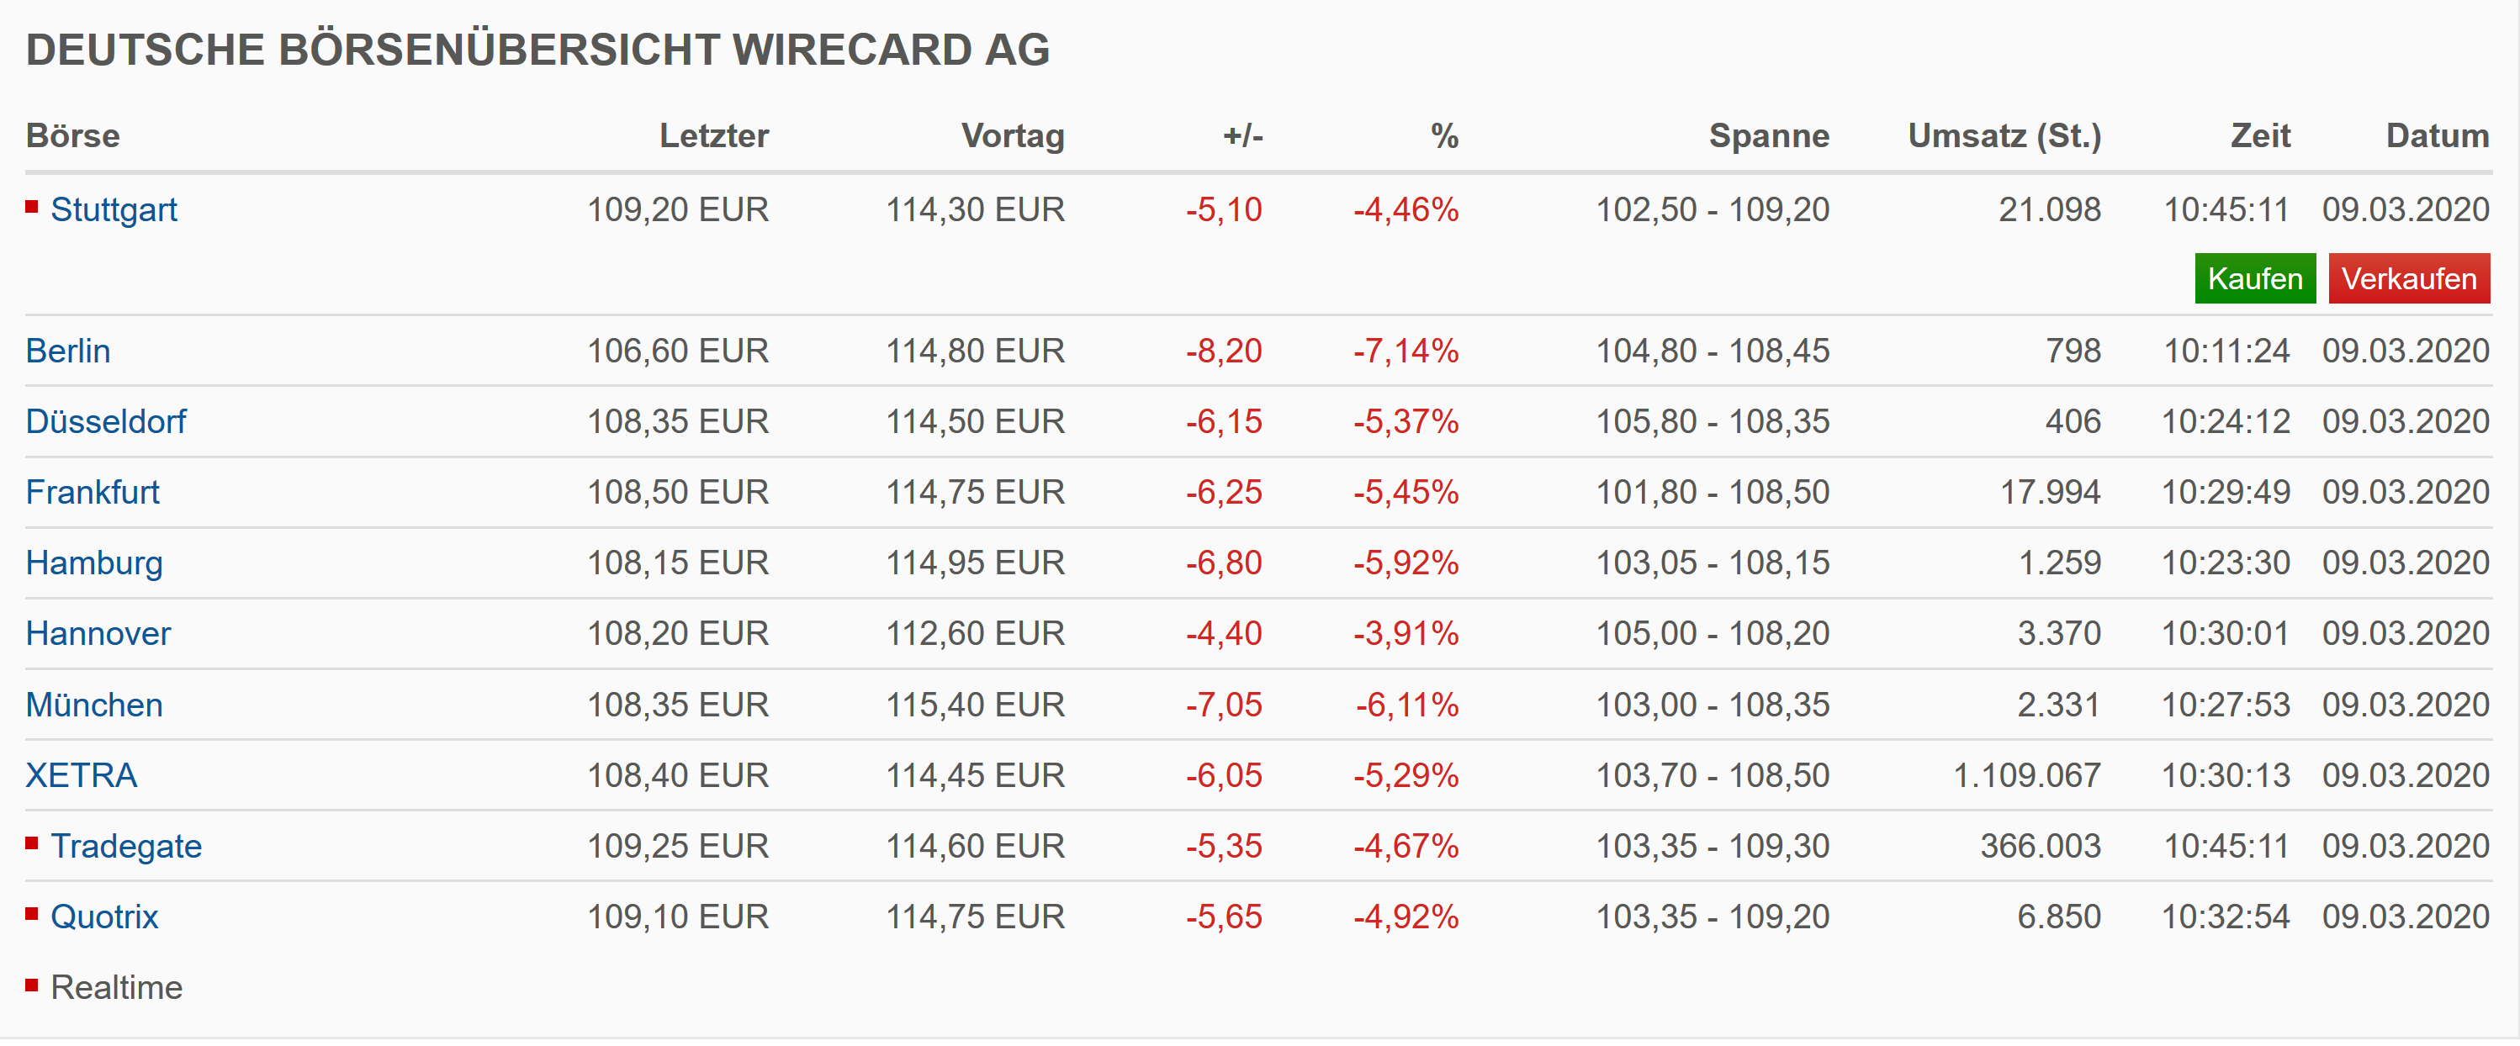Select the Düsseldorf exchange link
2520x1046 pixels.
click(106, 421)
